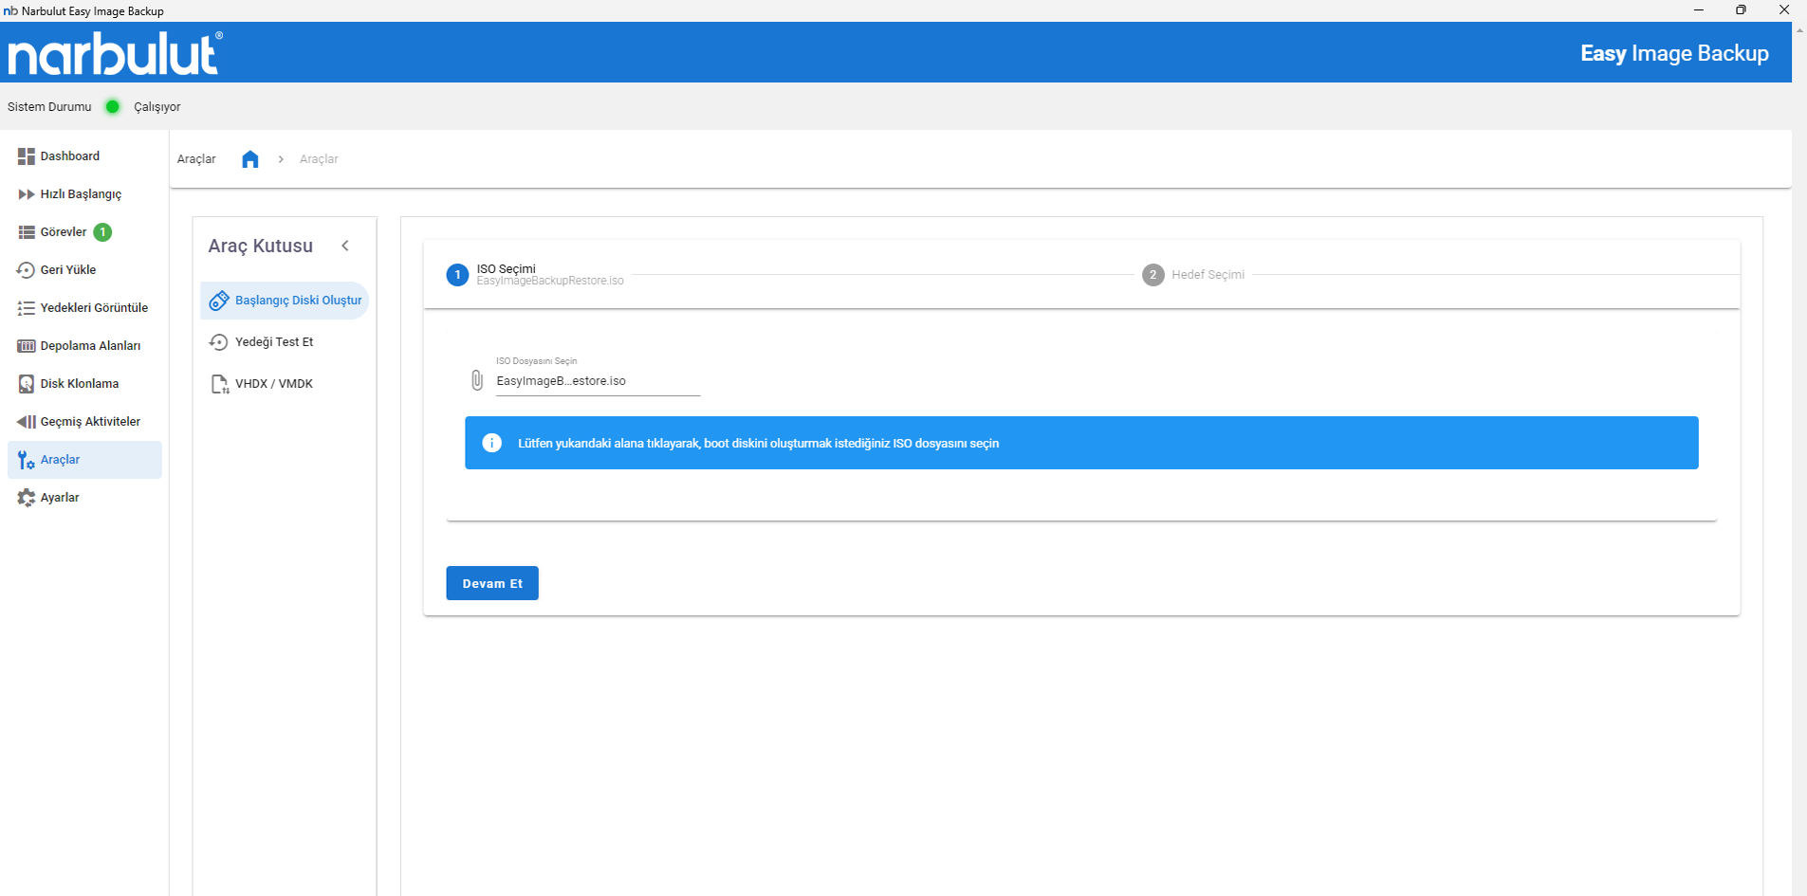Collapse the Araç Kutusu panel
Viewport: 1807px width, 896px height.
[345, 246]
